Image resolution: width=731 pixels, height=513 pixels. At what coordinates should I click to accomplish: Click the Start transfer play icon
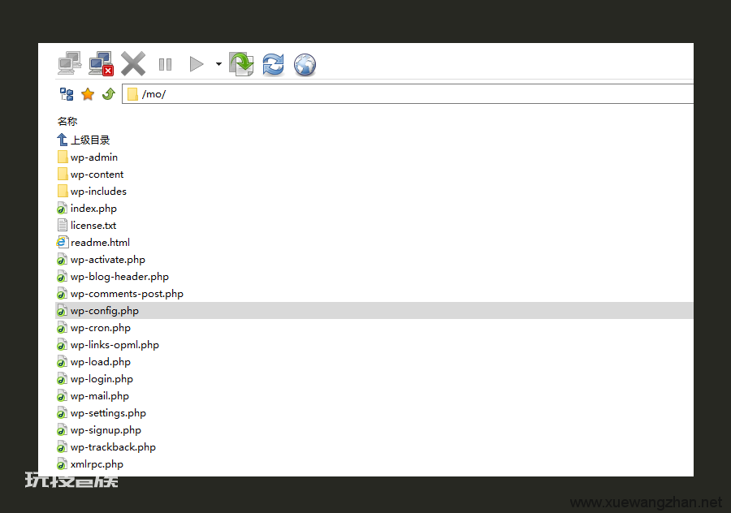tap(197, 64)
